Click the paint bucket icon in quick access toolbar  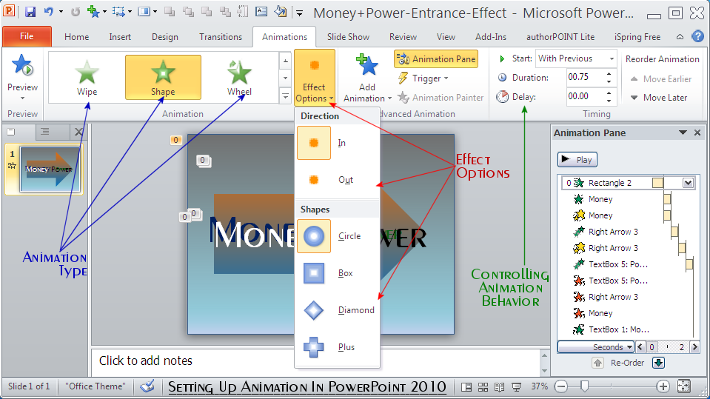click(x=281, y=12)
